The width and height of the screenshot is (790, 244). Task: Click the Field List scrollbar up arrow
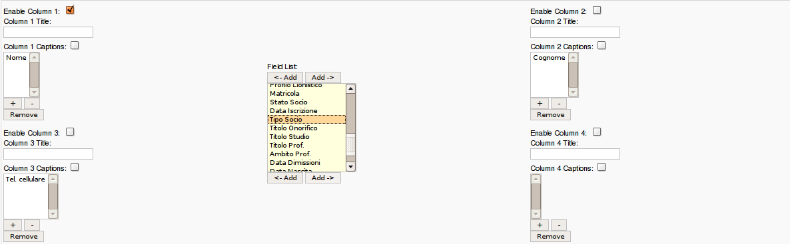point(351,88)
